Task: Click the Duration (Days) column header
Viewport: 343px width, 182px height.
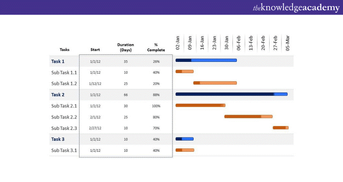Action: (x=125, y=47)
